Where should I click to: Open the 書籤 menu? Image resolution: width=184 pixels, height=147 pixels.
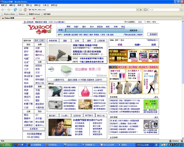[37, 5]
